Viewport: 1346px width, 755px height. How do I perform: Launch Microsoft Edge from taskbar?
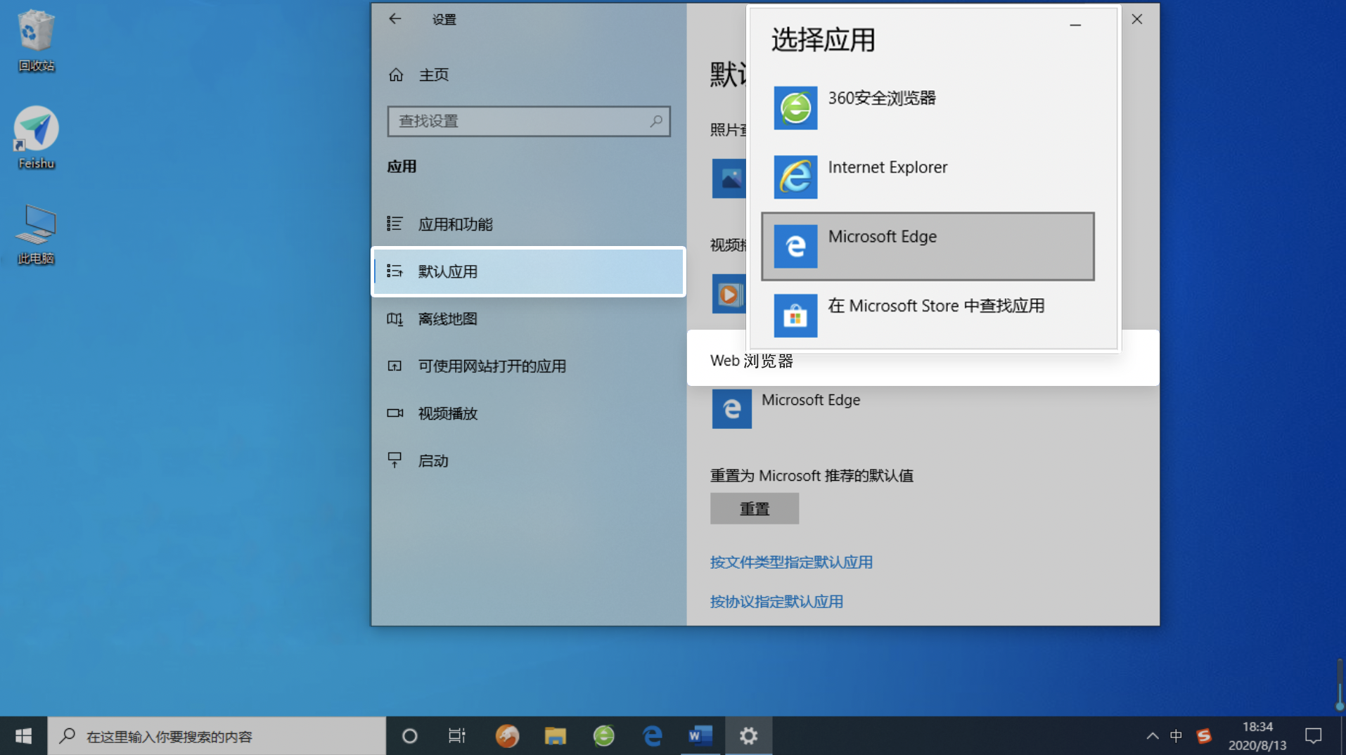coord(652,736)
